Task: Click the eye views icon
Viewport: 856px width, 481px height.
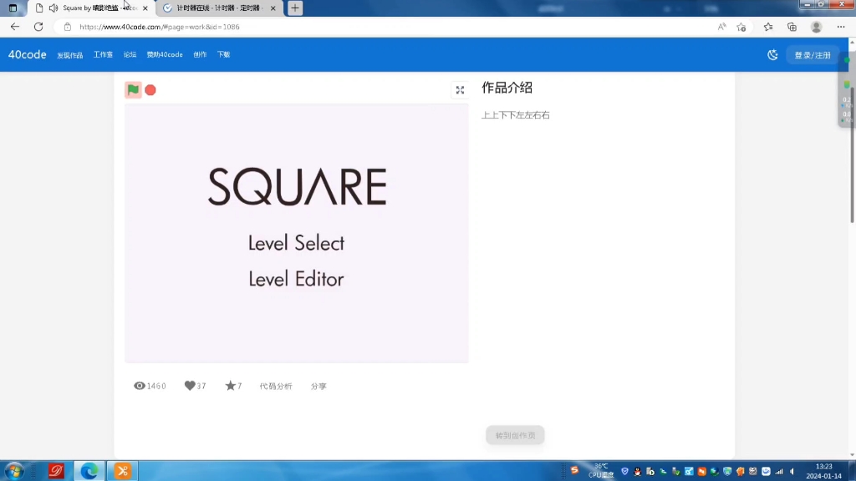Action: (140, 386)
